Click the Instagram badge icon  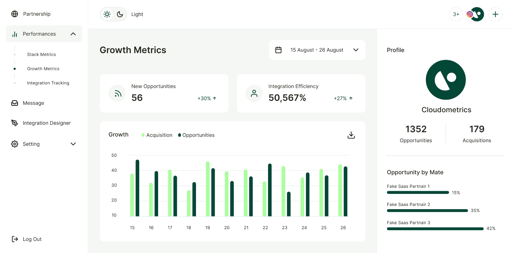pyautogui.click(x=470, y=14)
